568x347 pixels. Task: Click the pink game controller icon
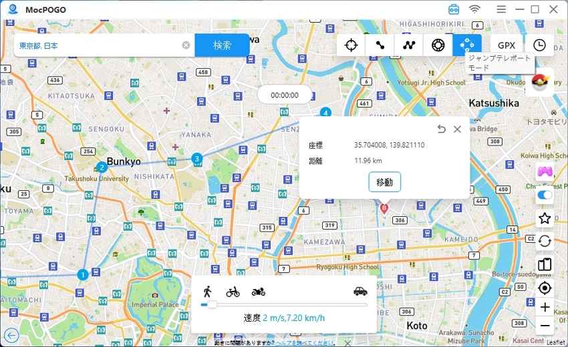point(545,171)
